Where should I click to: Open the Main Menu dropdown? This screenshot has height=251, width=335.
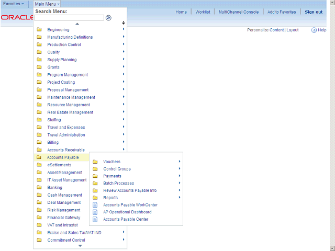click(47, 4)
